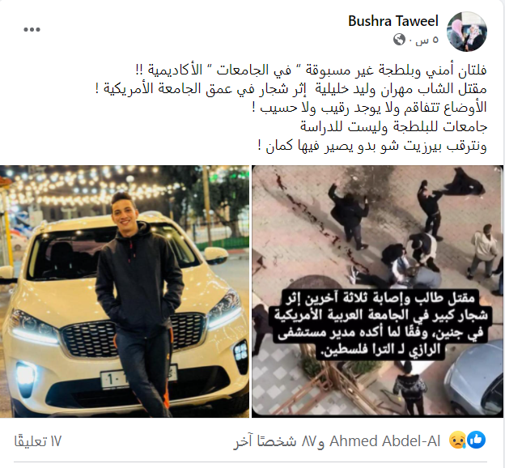Open the three-dots post options menu
Image resolution: width=505 pixels, height=468 pixels.
pos(32,30)
